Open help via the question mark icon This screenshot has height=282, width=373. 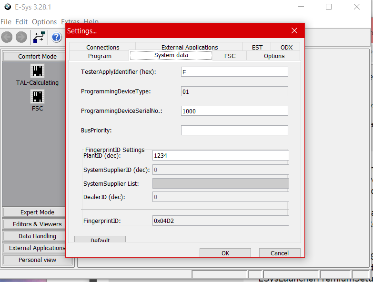[57, 37]
